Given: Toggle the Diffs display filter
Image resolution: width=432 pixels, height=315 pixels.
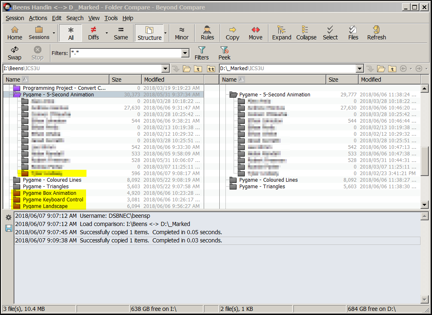Looking at the screenshot, I should [x=93, y=33].
